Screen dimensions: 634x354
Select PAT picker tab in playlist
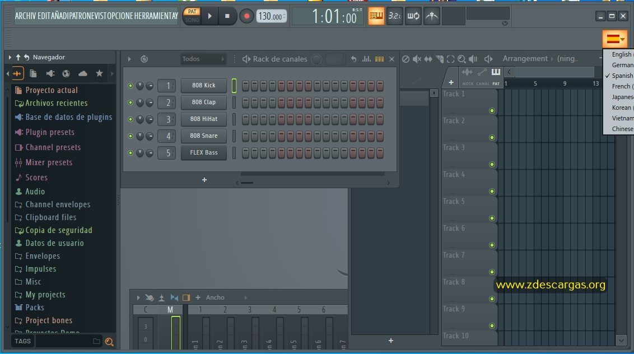coord(496,77)
